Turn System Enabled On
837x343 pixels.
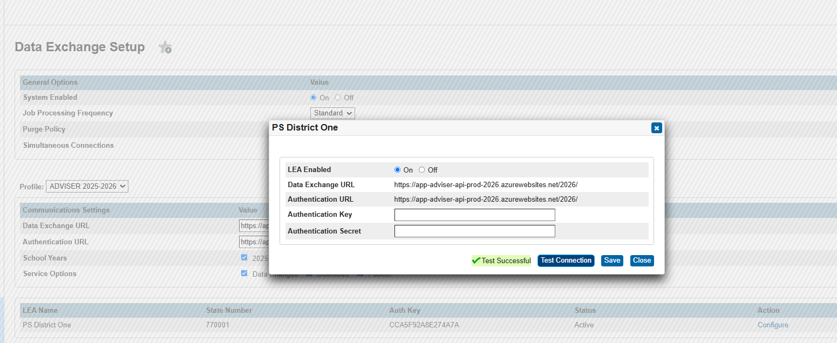(313, 97)
